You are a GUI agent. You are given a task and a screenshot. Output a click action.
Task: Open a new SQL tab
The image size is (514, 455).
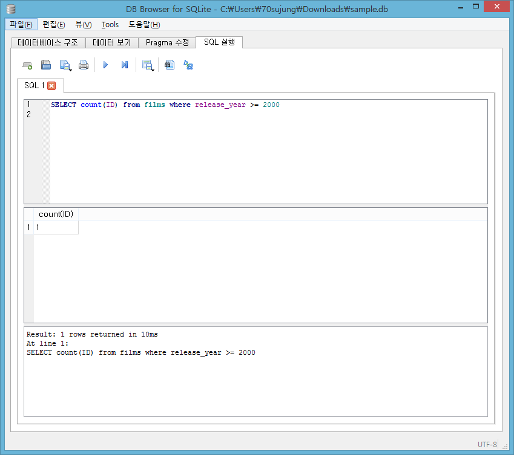27,65
